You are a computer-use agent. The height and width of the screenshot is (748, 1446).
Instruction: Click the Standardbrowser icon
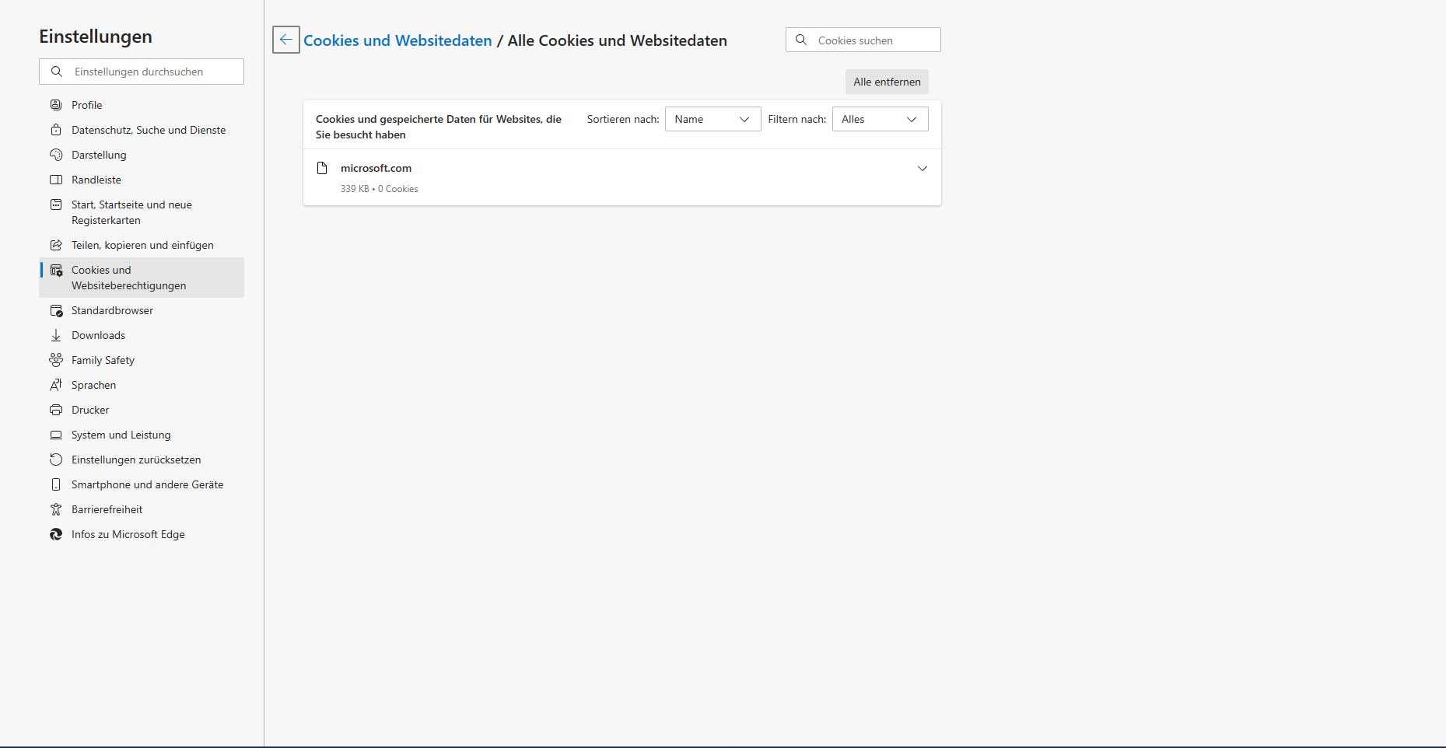point(56,310)
